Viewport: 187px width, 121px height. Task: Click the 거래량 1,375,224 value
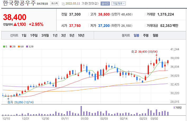pyautogui.click(x=166, y=14)
